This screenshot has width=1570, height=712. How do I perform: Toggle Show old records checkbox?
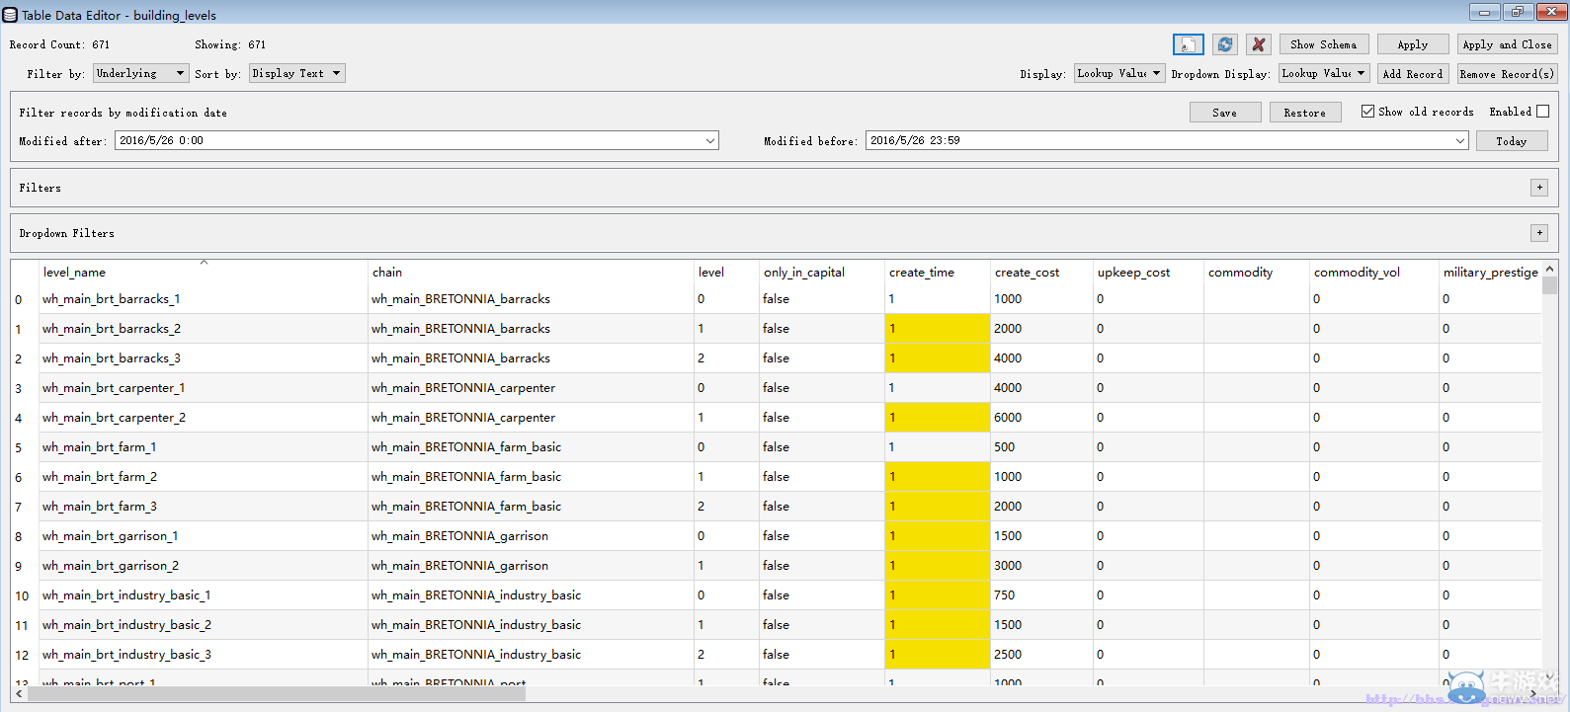point(1367,112)
